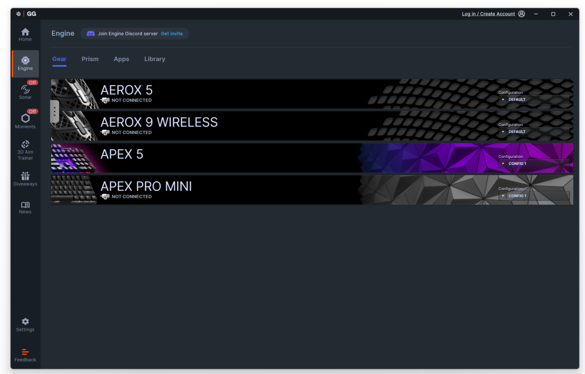Click the Get invite link
The image size is (585, 374).
pyautogui.click(x=172, y=34)
